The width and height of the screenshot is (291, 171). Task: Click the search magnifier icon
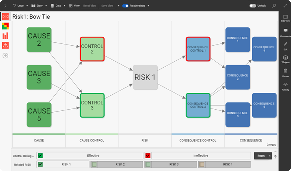(274, 6)
